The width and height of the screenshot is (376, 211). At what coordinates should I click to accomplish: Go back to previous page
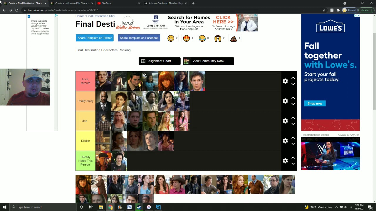pyautogui.click(x=4, y=10)
